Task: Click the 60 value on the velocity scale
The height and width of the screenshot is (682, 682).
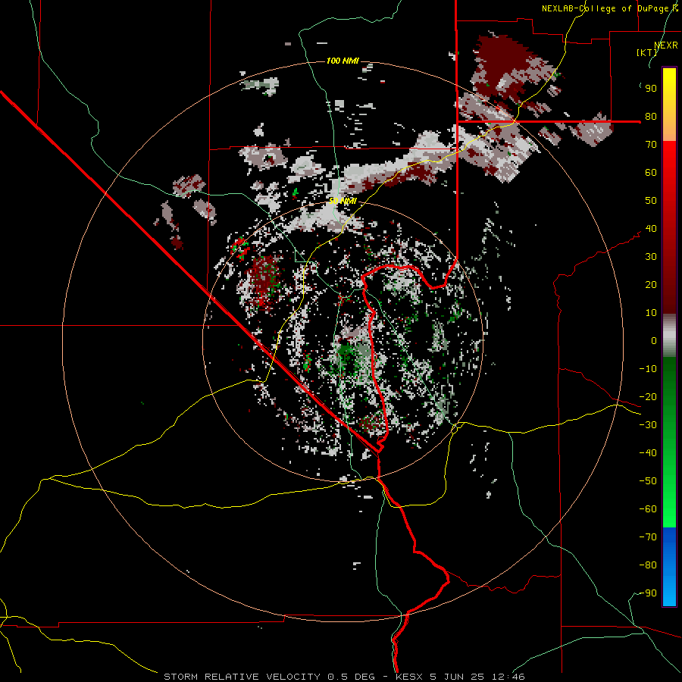Action: 651,173
